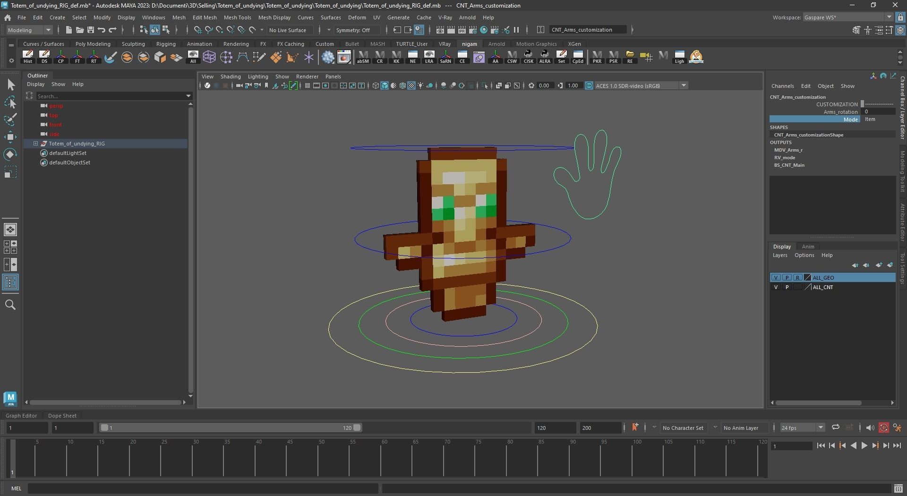Toggle timeline looping playback mode
The image size is (907, 496).
[x=835, y=428]
